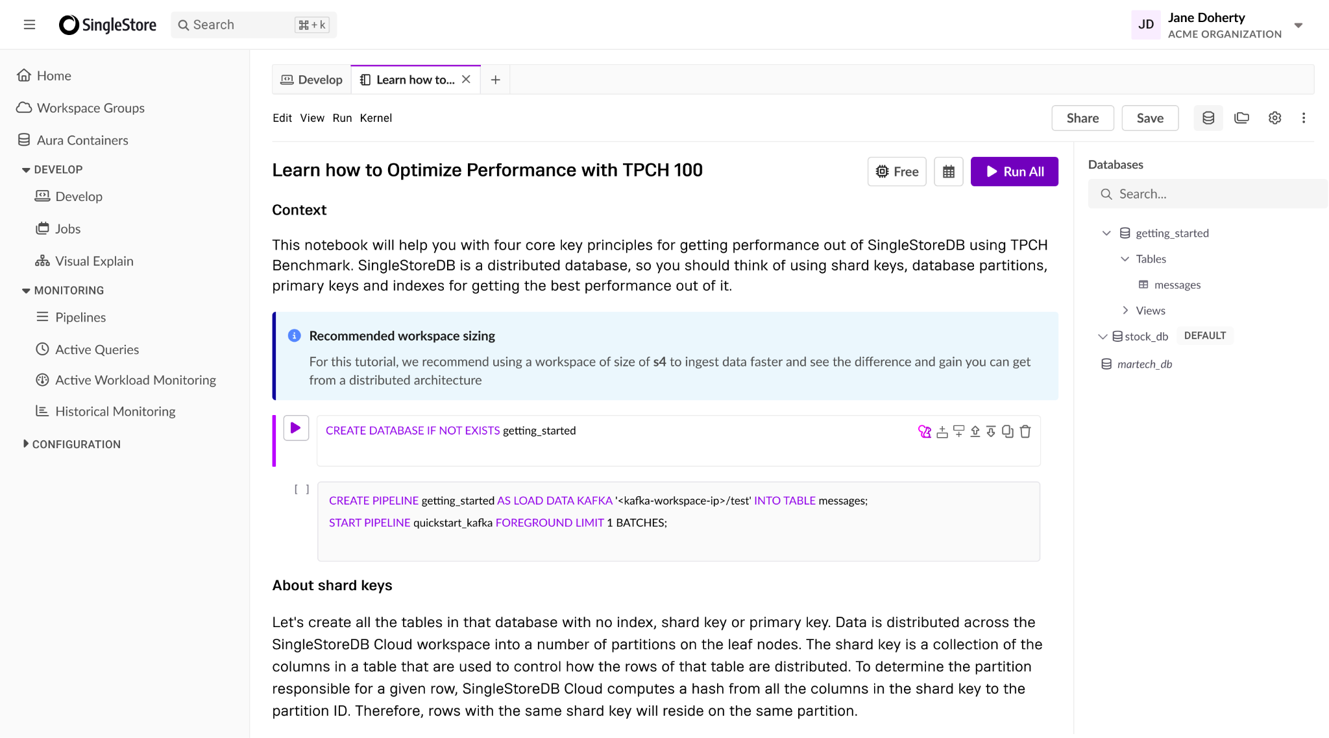This screenshot has width=1329, height=738.
Task: Open the hamburger navigation menu
Action: pos(29,25)
